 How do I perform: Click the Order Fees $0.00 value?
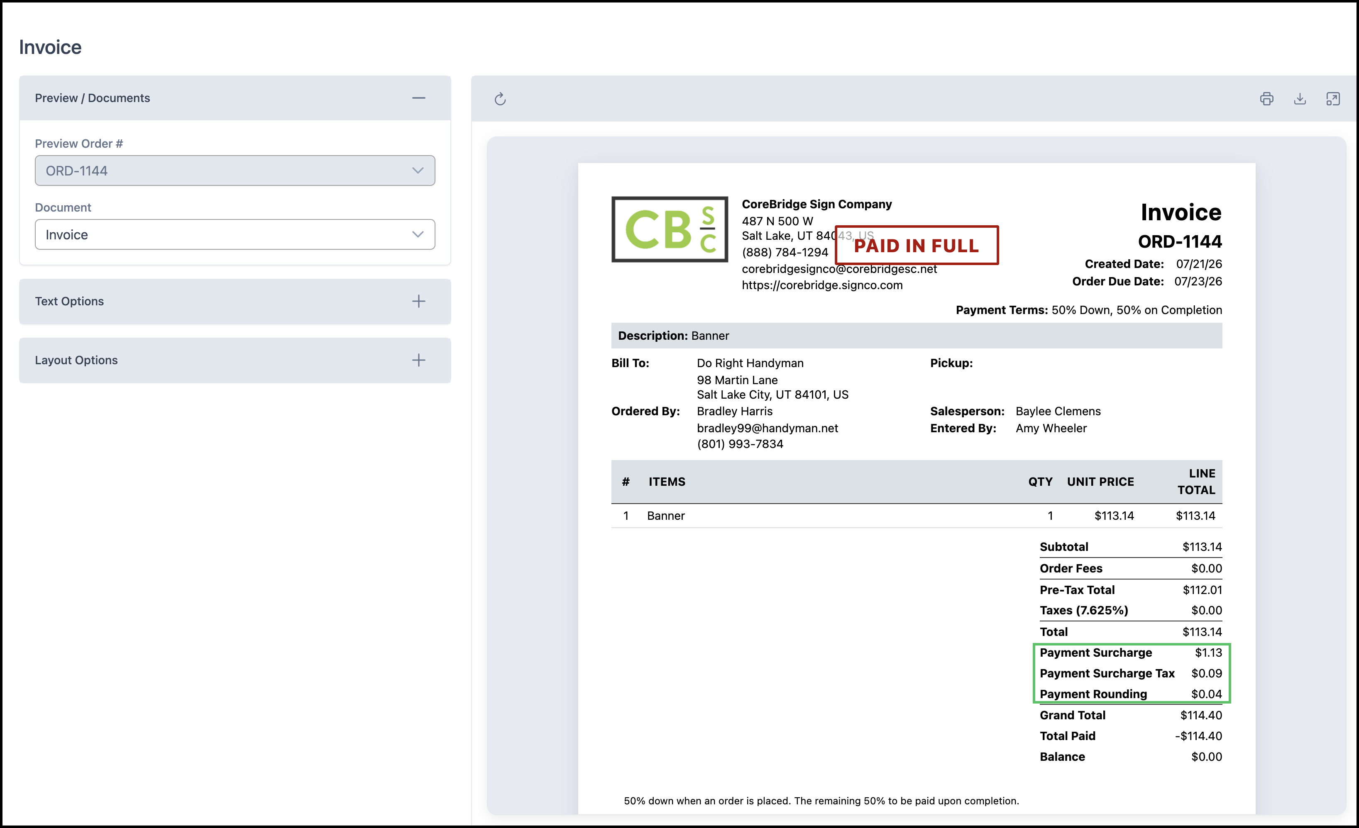pos(1206,568)
